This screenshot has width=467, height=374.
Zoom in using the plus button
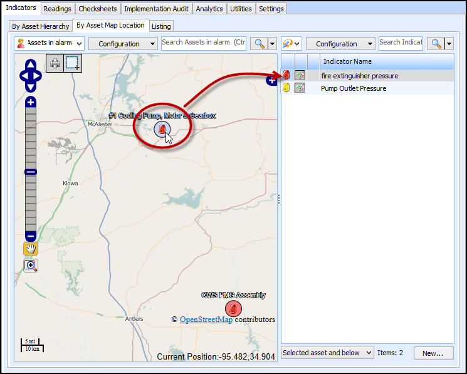pyautogui.click(x=30, y=102)
